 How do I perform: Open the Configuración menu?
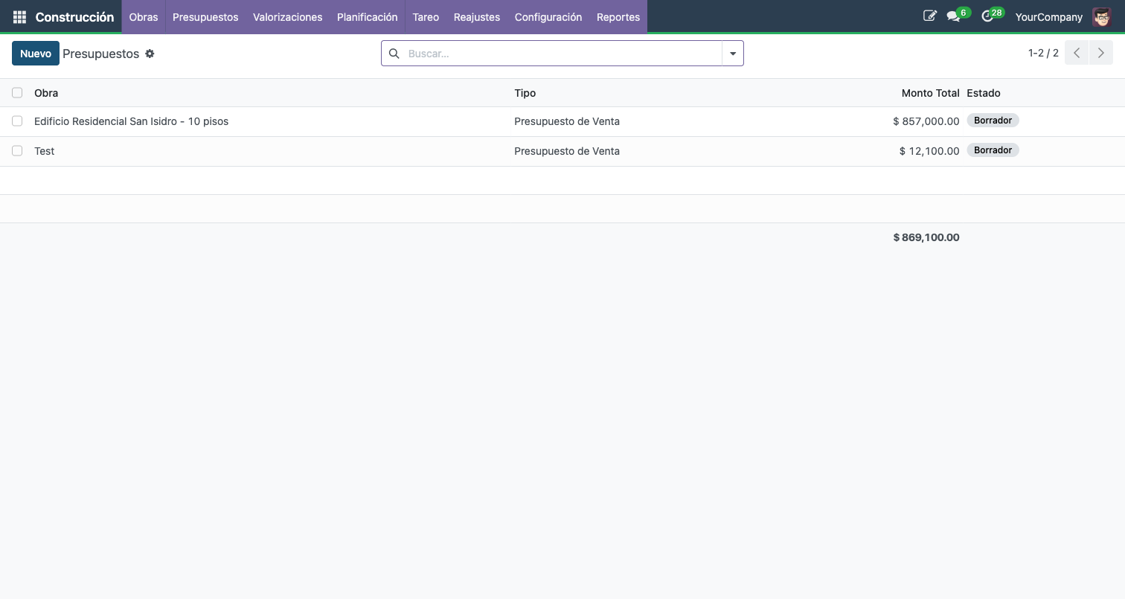(x=548, y=16)
